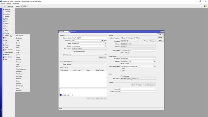
Task: Open the Home AP mode dropdown
Action: [x=69, y=32]
